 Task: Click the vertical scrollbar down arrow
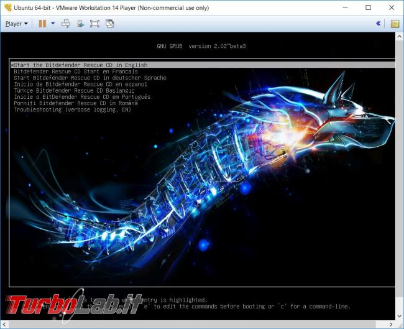click(400, 316)
